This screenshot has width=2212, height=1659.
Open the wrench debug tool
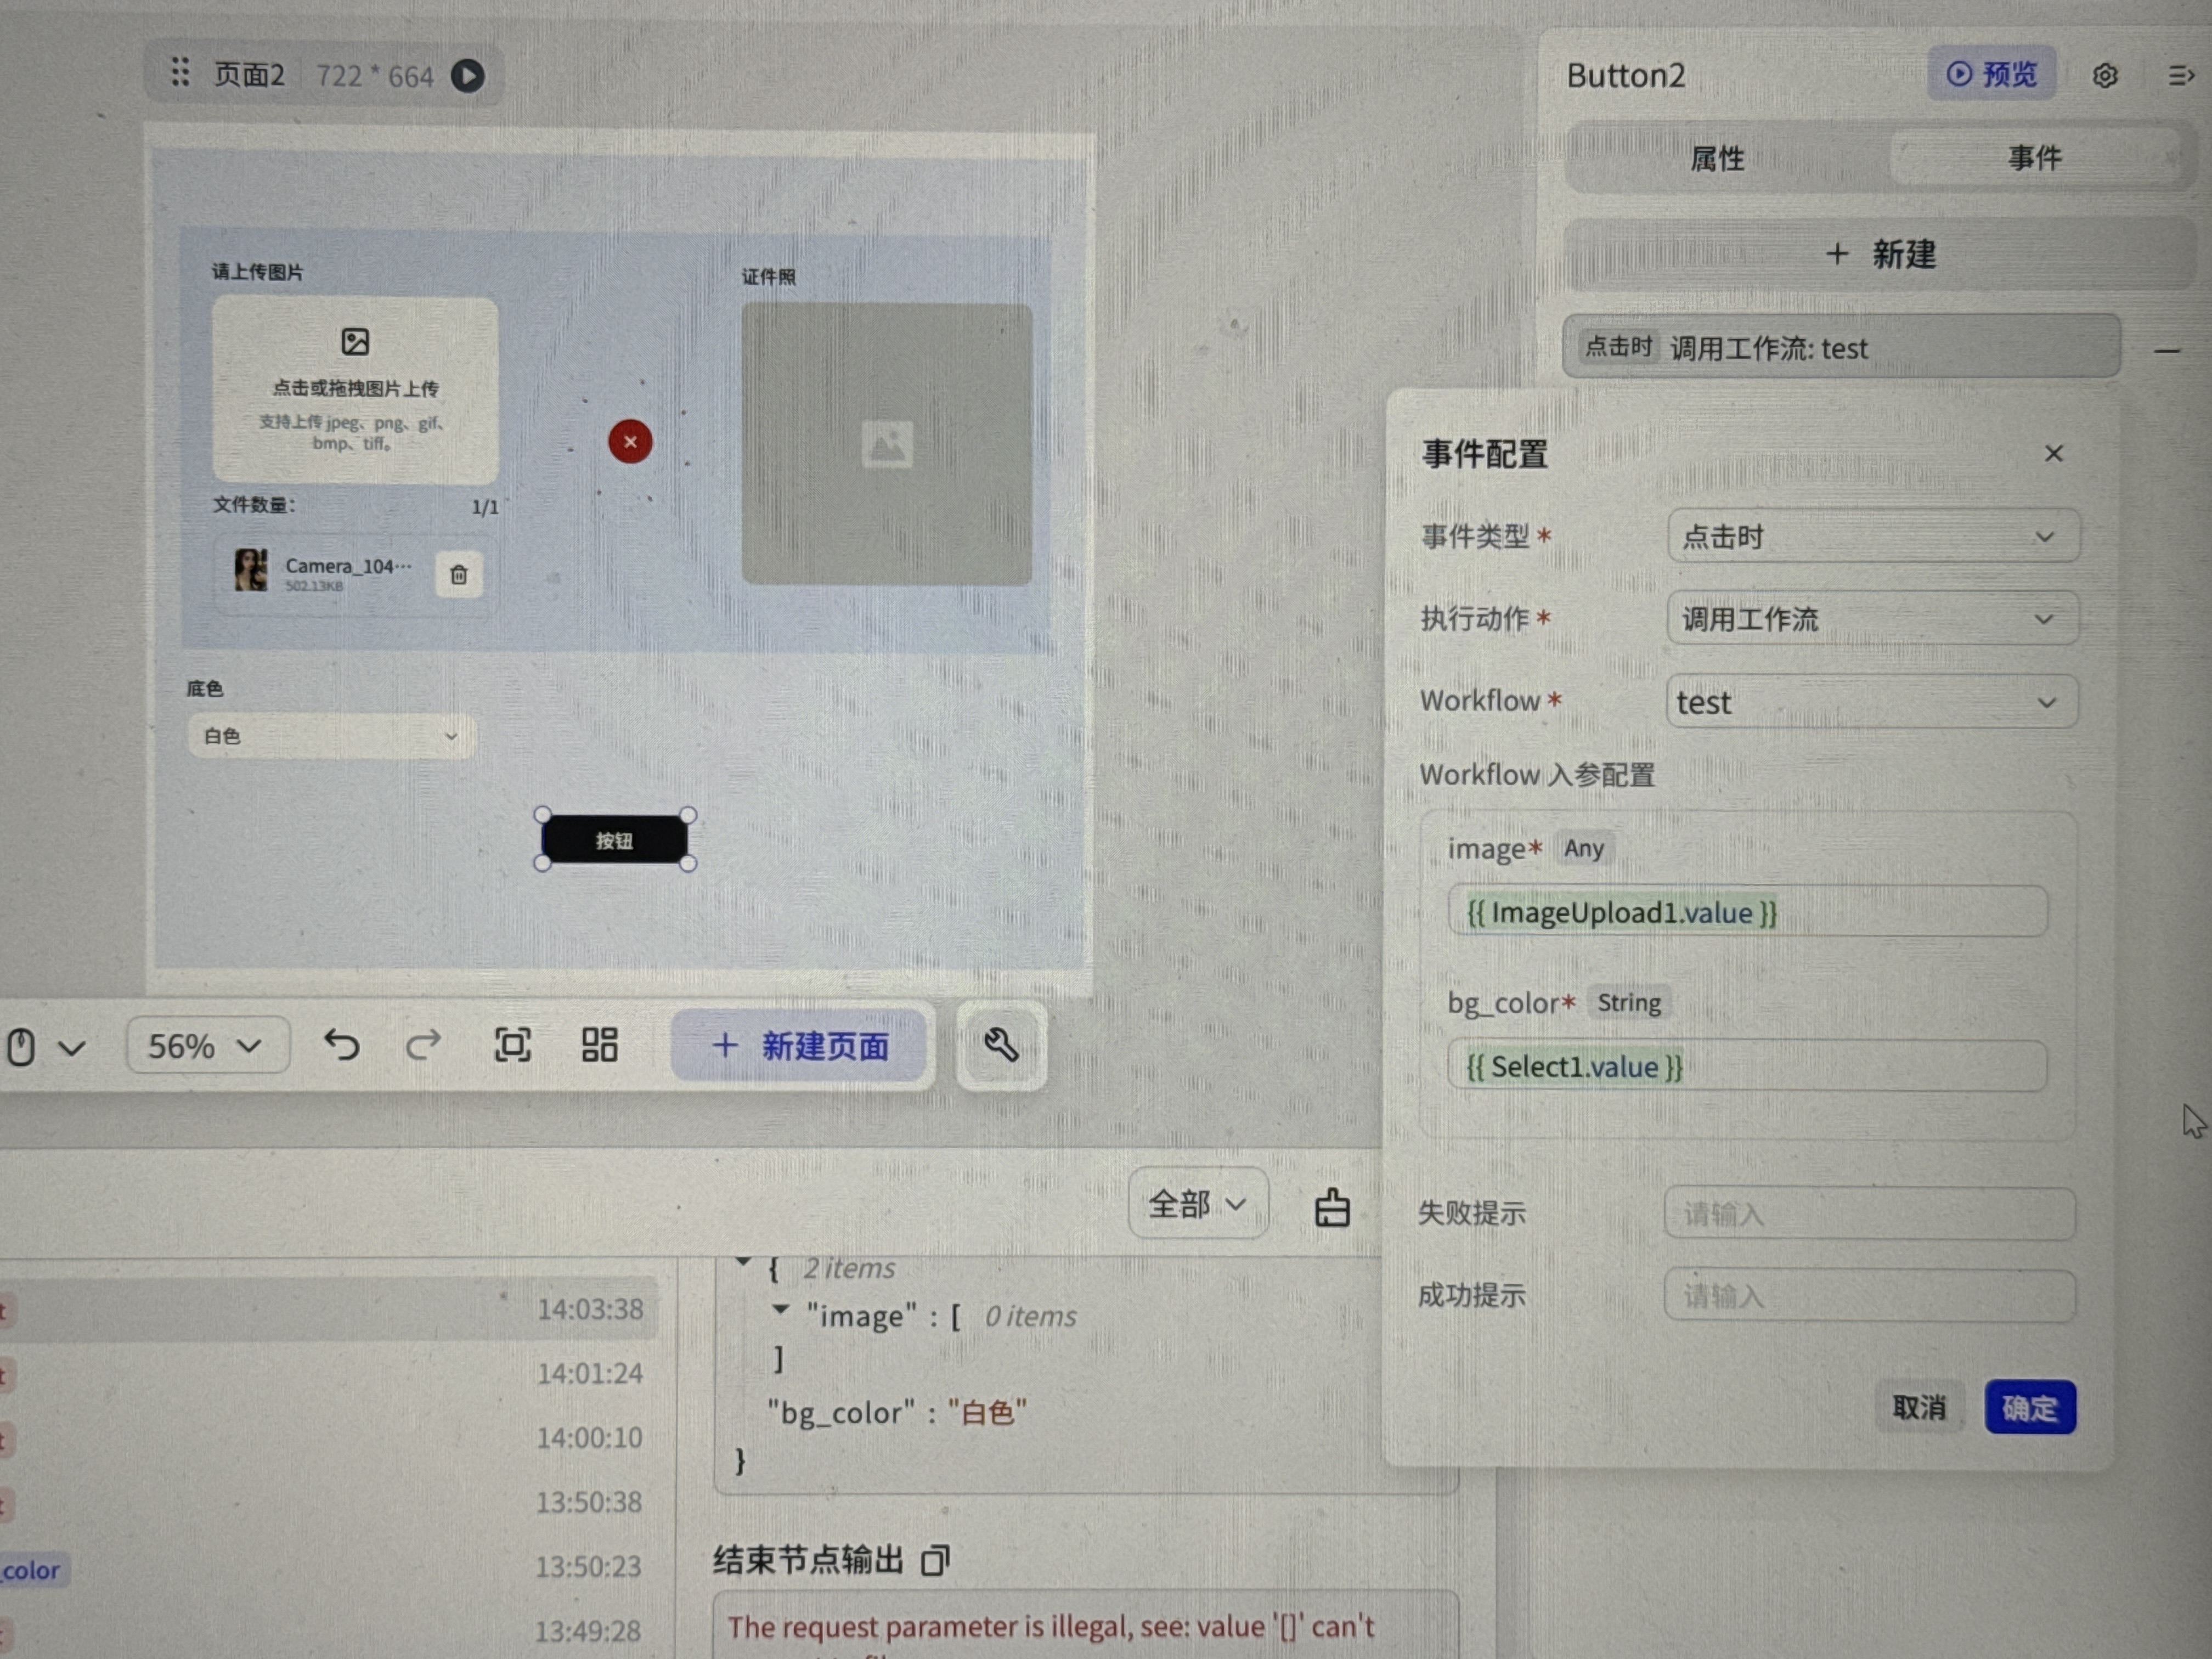tap(1001, 1045)
